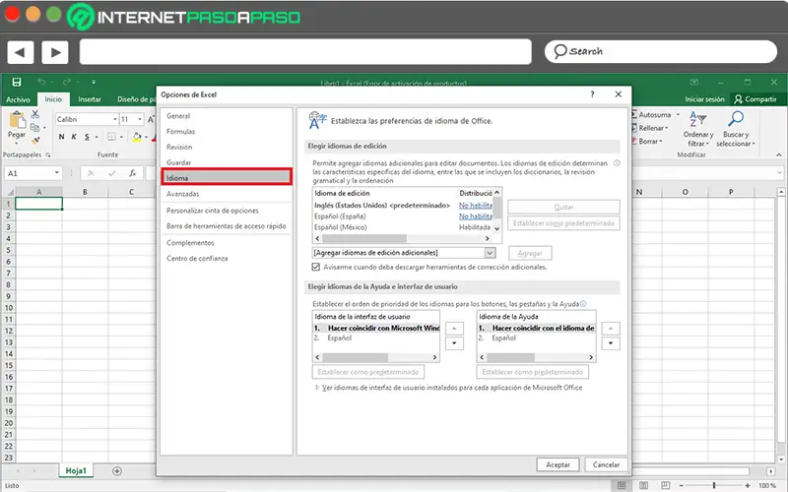Viewport: 788px width, 492px height.
Task: Click the cut scissors icon
Action: pos(35,115)
